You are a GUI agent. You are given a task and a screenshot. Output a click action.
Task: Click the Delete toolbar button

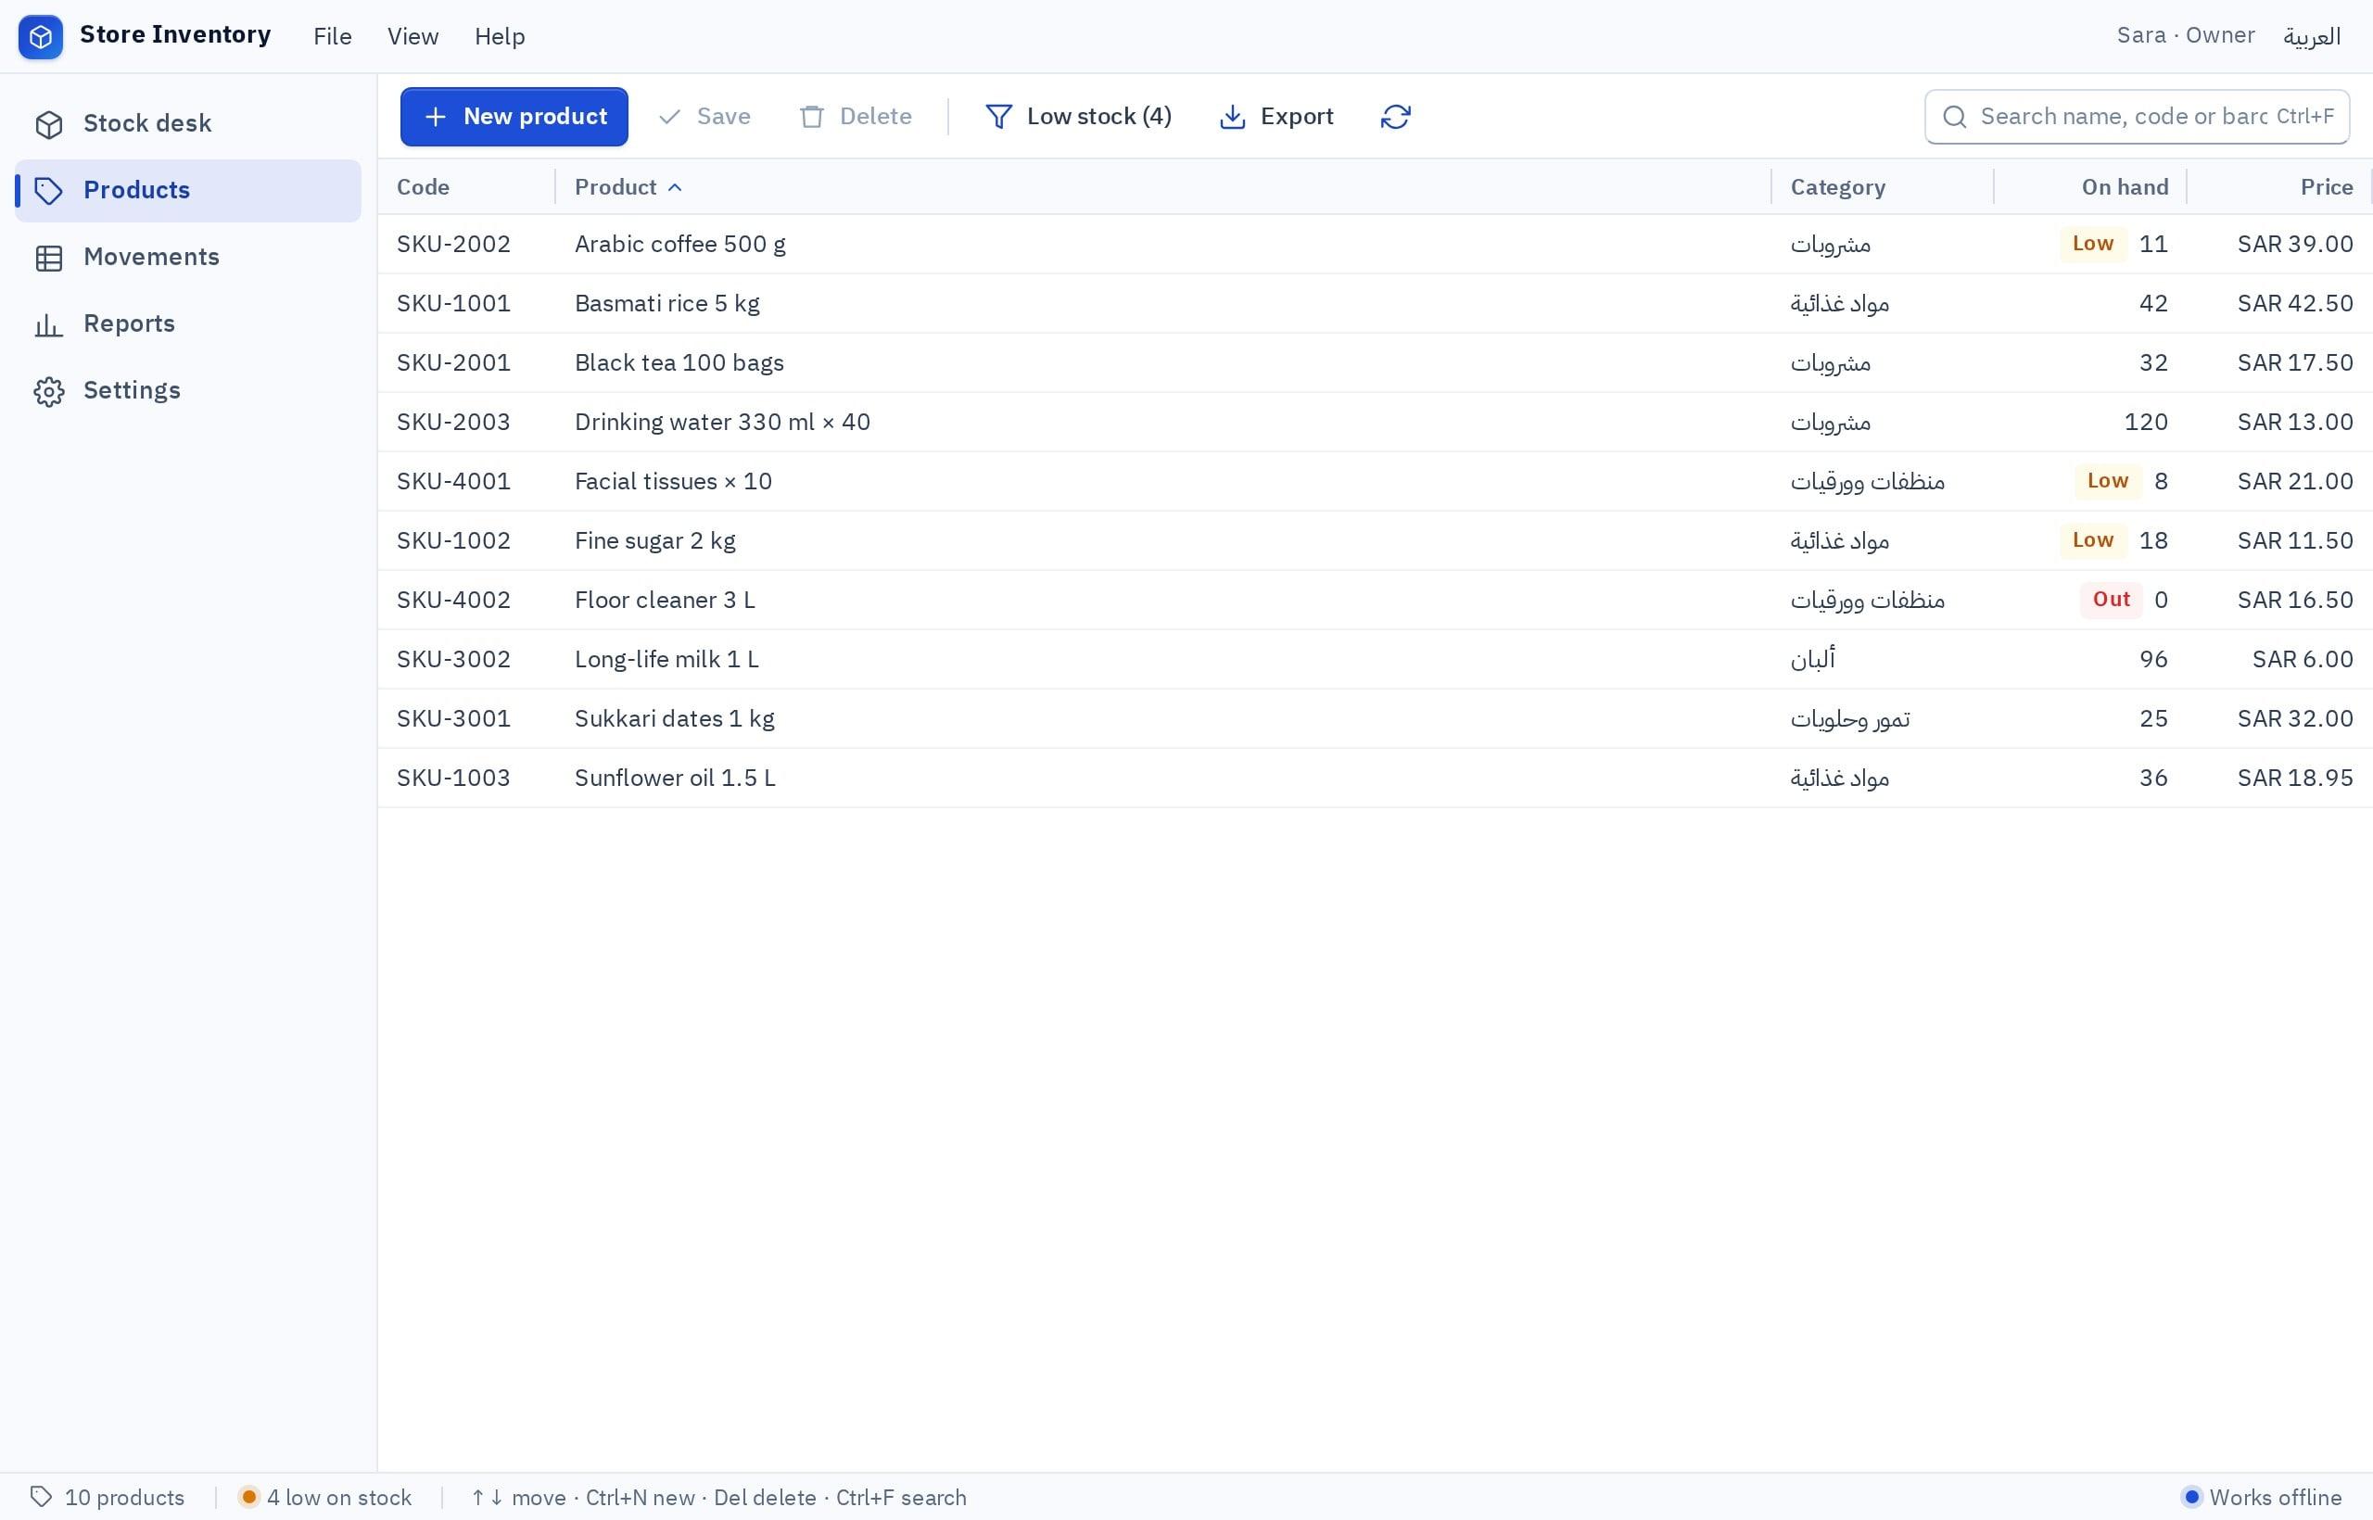[856, 117]
